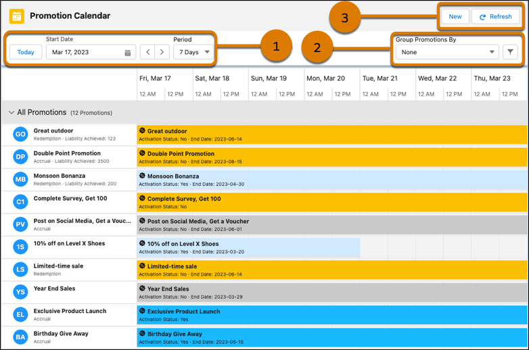Open Year End Sales name in list

click(x=54, y=289)
